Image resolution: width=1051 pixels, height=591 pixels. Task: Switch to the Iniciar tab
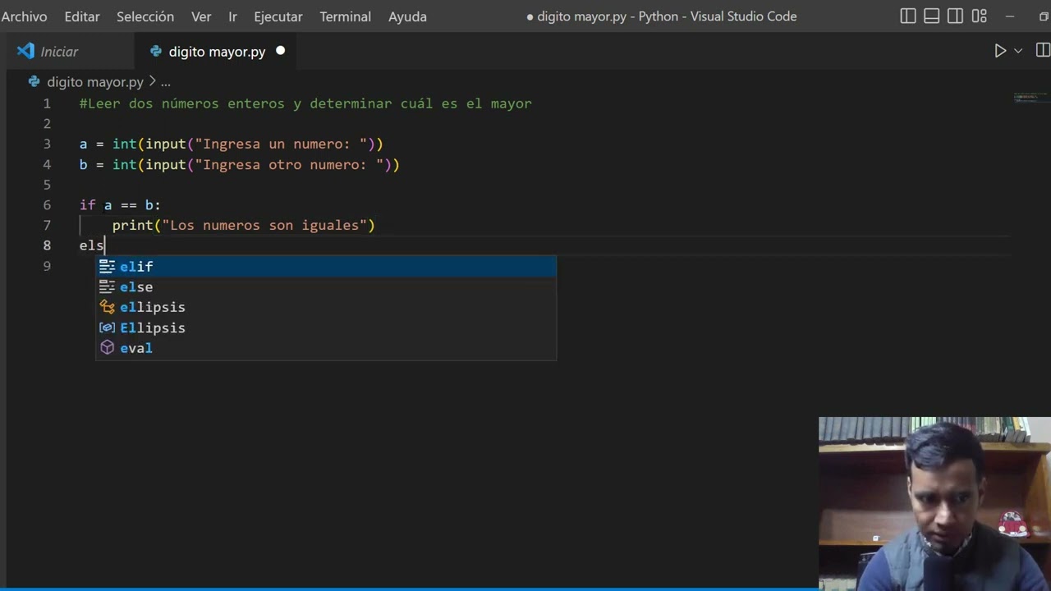point(59,52)
